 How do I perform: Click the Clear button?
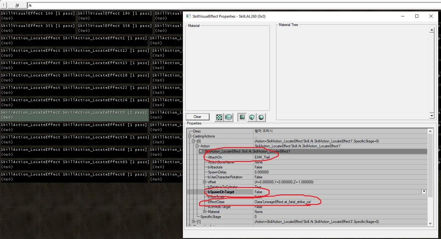pos(198,117)
